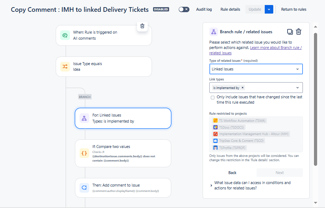Click the BRANCH label
Screen dimensions: 325x208
[x=85, y=97]
